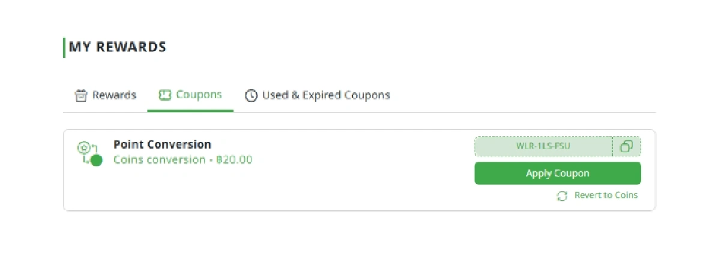The height and width of the screenshot is (254, 721).
Task: Click the ticket icon on Coupons tab
Action: (x=165, y=95)
